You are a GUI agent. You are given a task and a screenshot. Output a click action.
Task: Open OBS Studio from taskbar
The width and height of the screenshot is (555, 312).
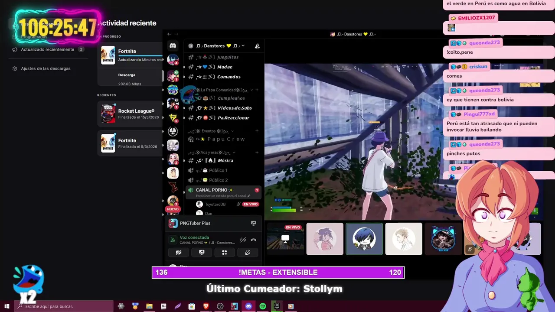pos(220,306)
